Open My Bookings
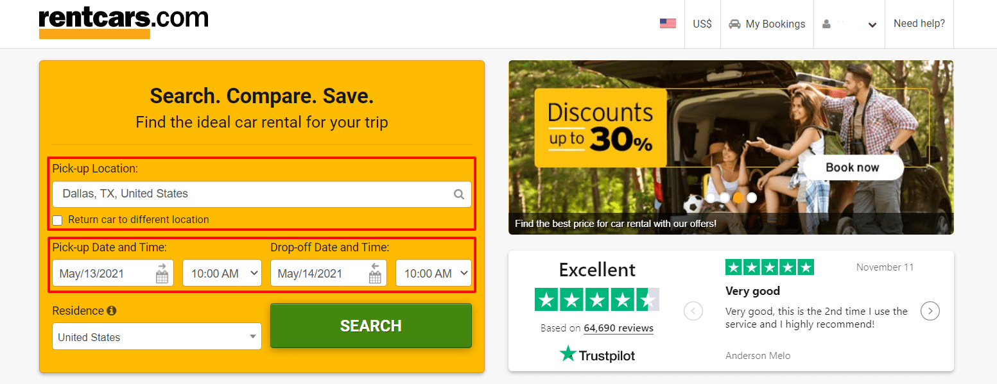Image resolution: width=997 pixels, height=384 pixels. (775, 24)
